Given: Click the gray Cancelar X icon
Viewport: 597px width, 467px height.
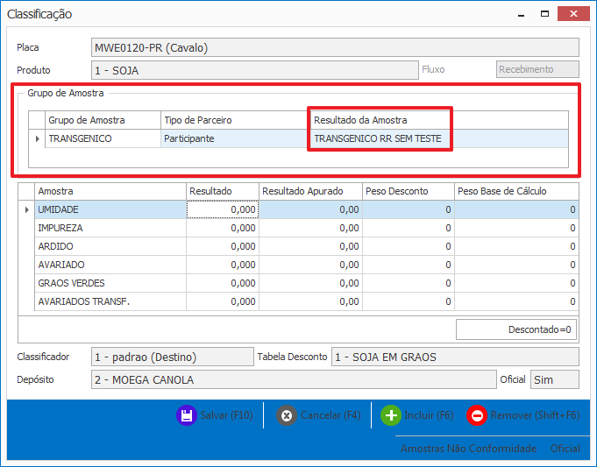Looking at the screenshot, I should (x=287, y=415).
